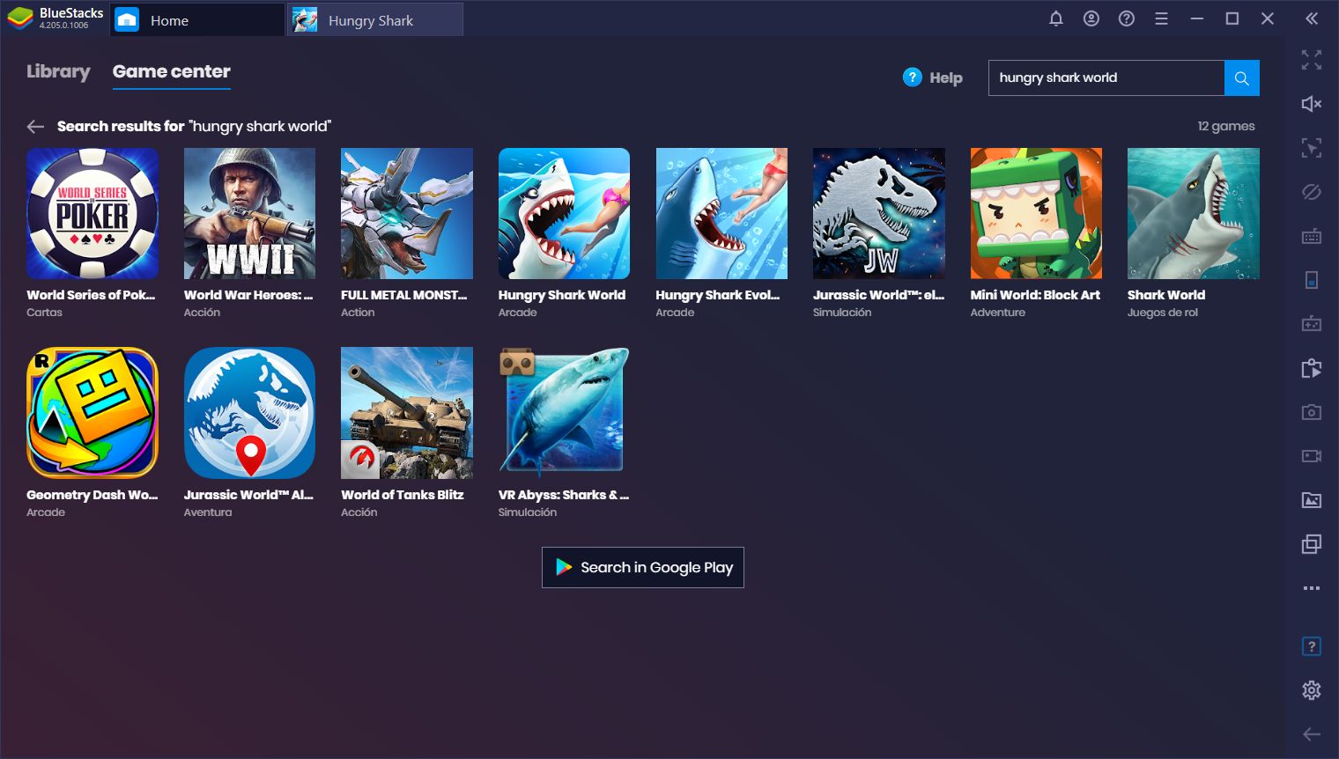This screenshot has width=1339, height=759.
Task: Open Jurassic World simulation game thumbnail
Action: tap(879, 213)
